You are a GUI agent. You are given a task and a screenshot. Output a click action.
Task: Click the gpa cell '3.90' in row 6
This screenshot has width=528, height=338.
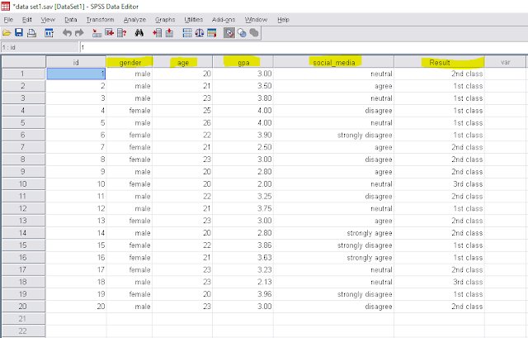coord(243,135)
